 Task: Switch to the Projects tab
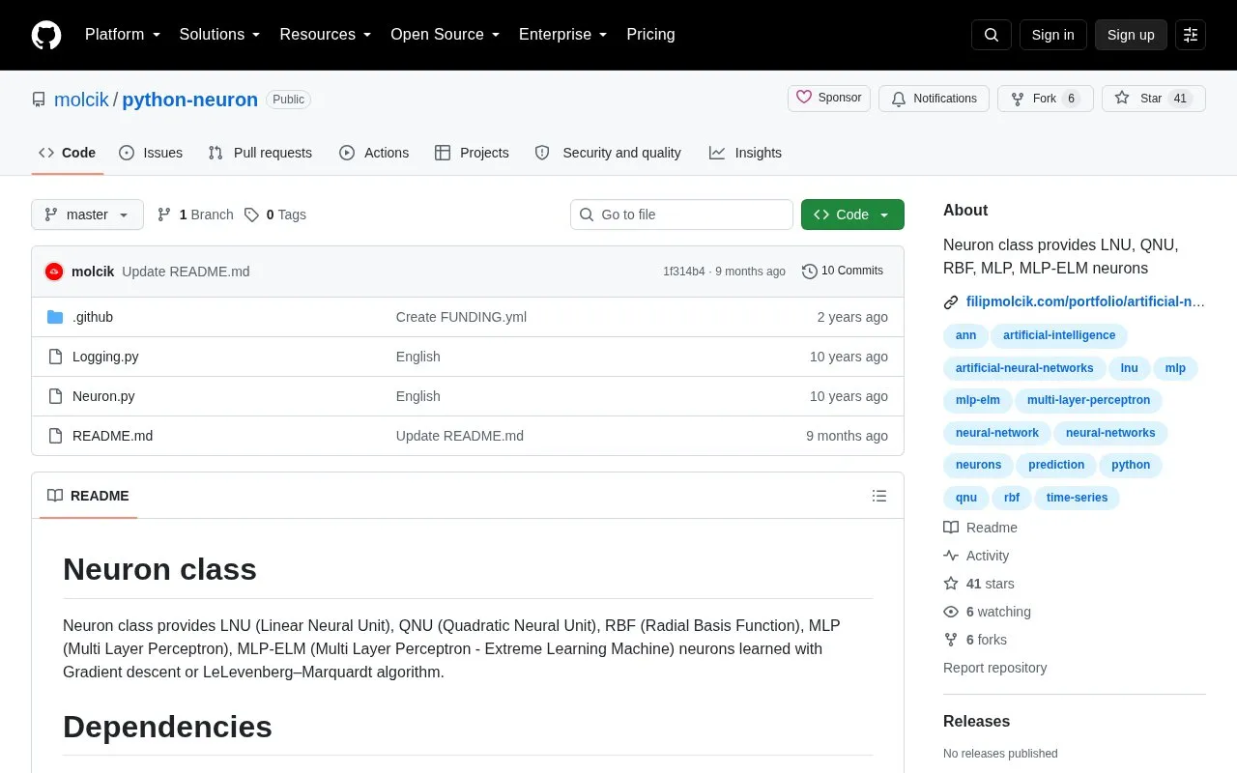[x=472, y=153]
